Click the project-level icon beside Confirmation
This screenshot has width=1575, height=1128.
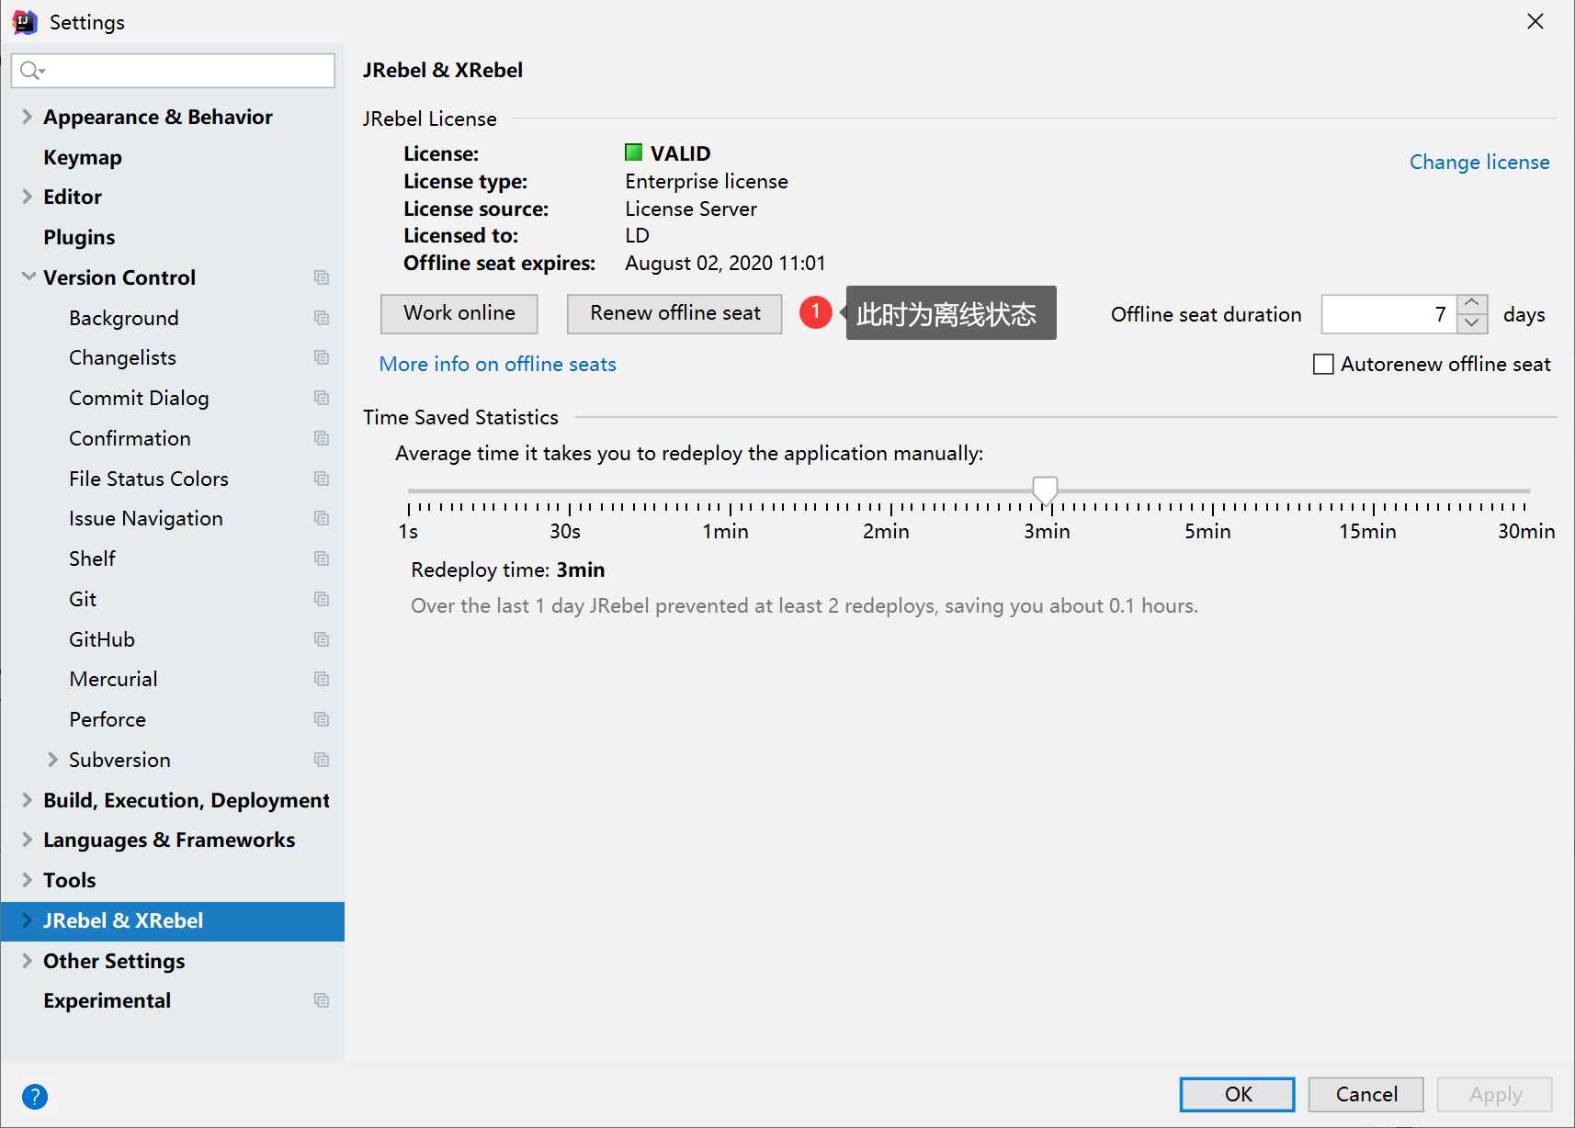point(322,438)
